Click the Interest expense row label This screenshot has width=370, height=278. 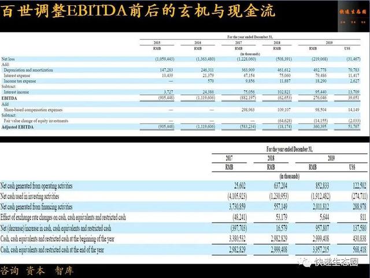[x=17, y=76]
